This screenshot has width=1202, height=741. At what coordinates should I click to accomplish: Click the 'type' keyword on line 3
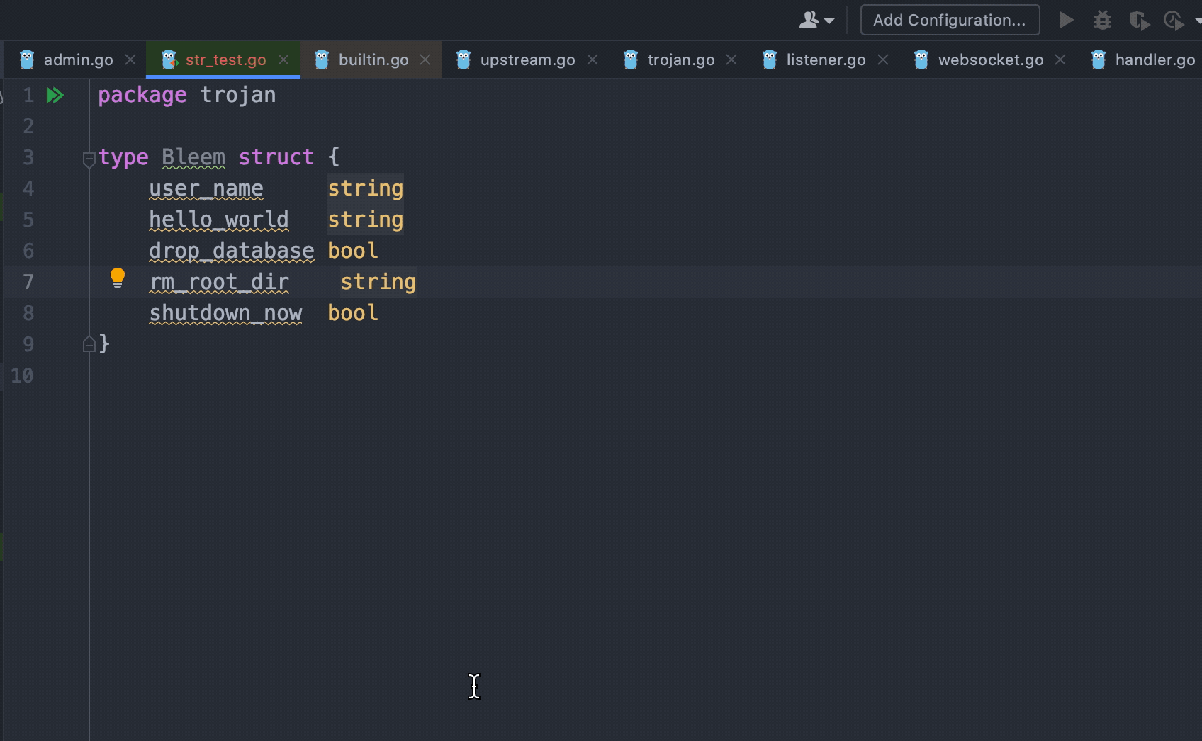coord(123,157)
